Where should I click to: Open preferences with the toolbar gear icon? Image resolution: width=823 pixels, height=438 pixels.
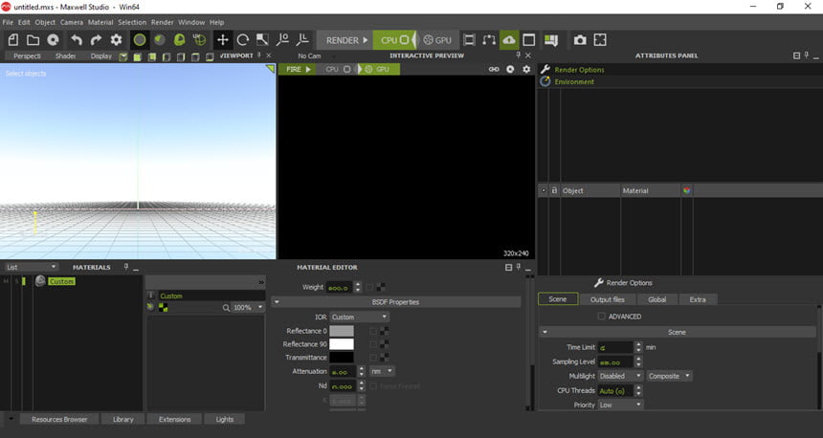pyautogui.click(x=116, y=40)
